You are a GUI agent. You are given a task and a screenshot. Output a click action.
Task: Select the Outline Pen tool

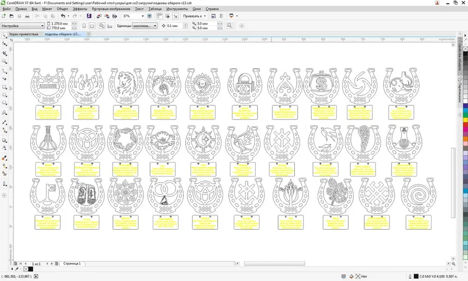coord(4,183)
